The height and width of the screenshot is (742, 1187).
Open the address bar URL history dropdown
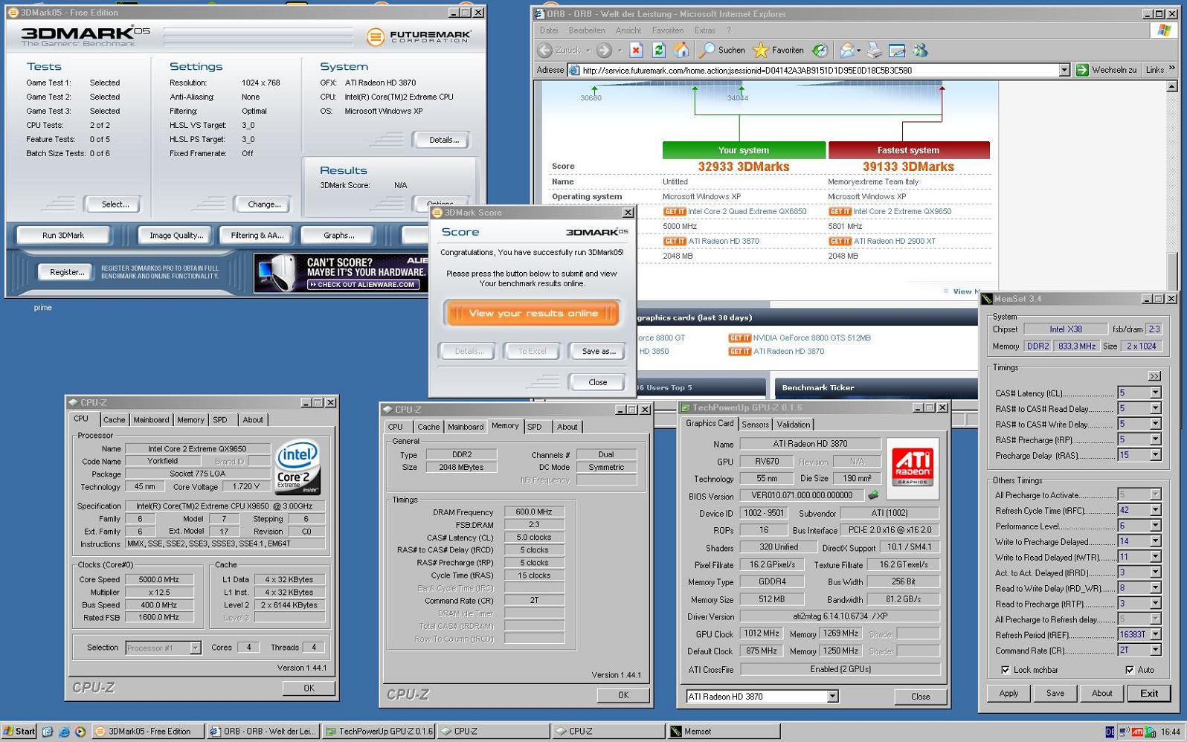tap(1064, 70)
